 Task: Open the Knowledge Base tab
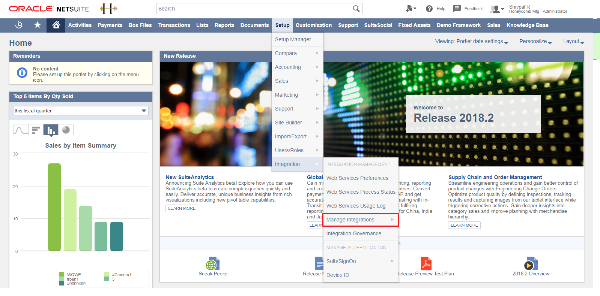pyautogui.click(x=527, y=25)
